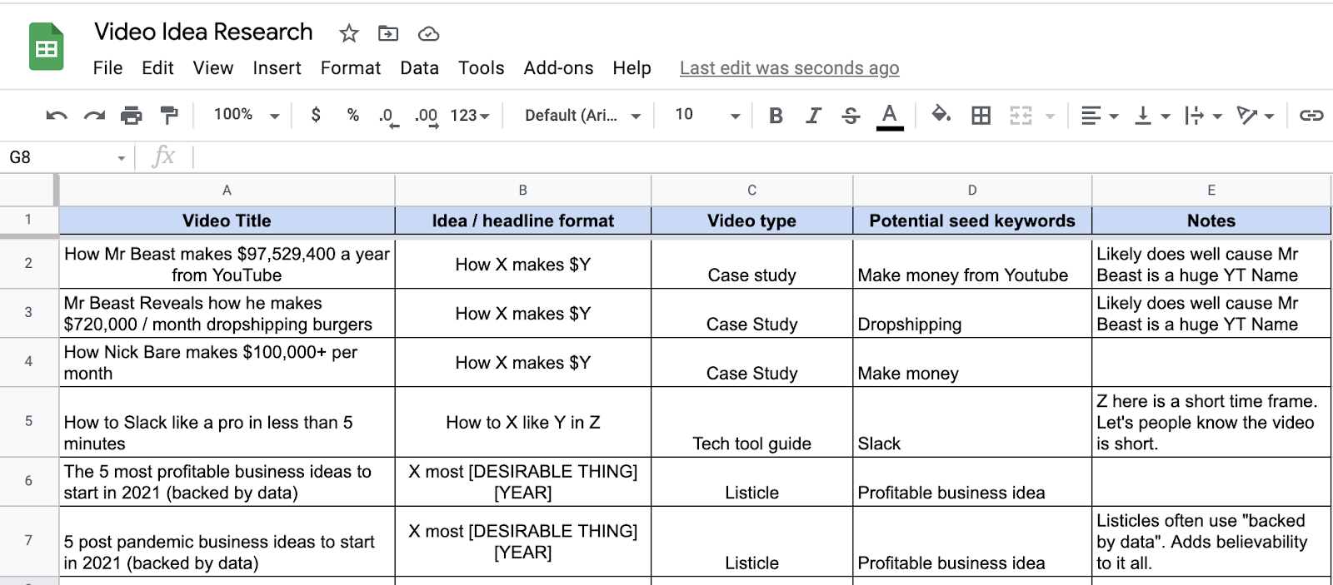Select column B header

coord(522,191)
